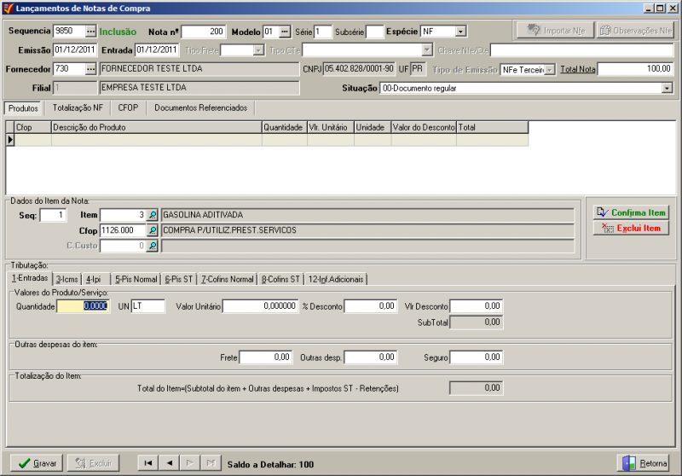
Task: Expand the Espécie dropdown
Action: (x=460, y=32)
